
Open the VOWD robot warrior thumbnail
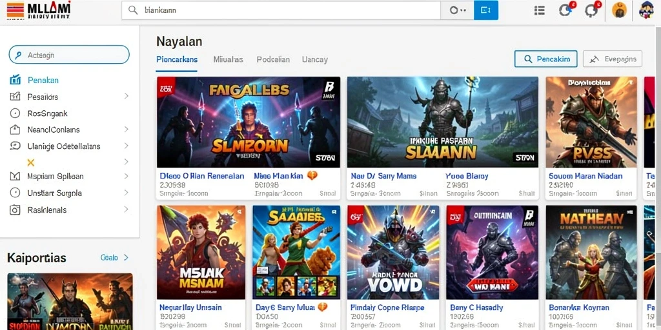pyautogui.click(x=393, y=252)
